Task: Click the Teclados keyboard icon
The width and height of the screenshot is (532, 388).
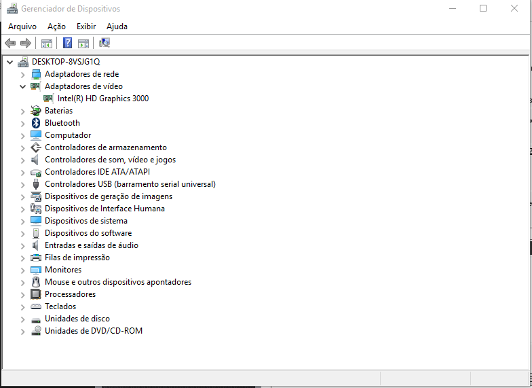Action: pos(36,306)
